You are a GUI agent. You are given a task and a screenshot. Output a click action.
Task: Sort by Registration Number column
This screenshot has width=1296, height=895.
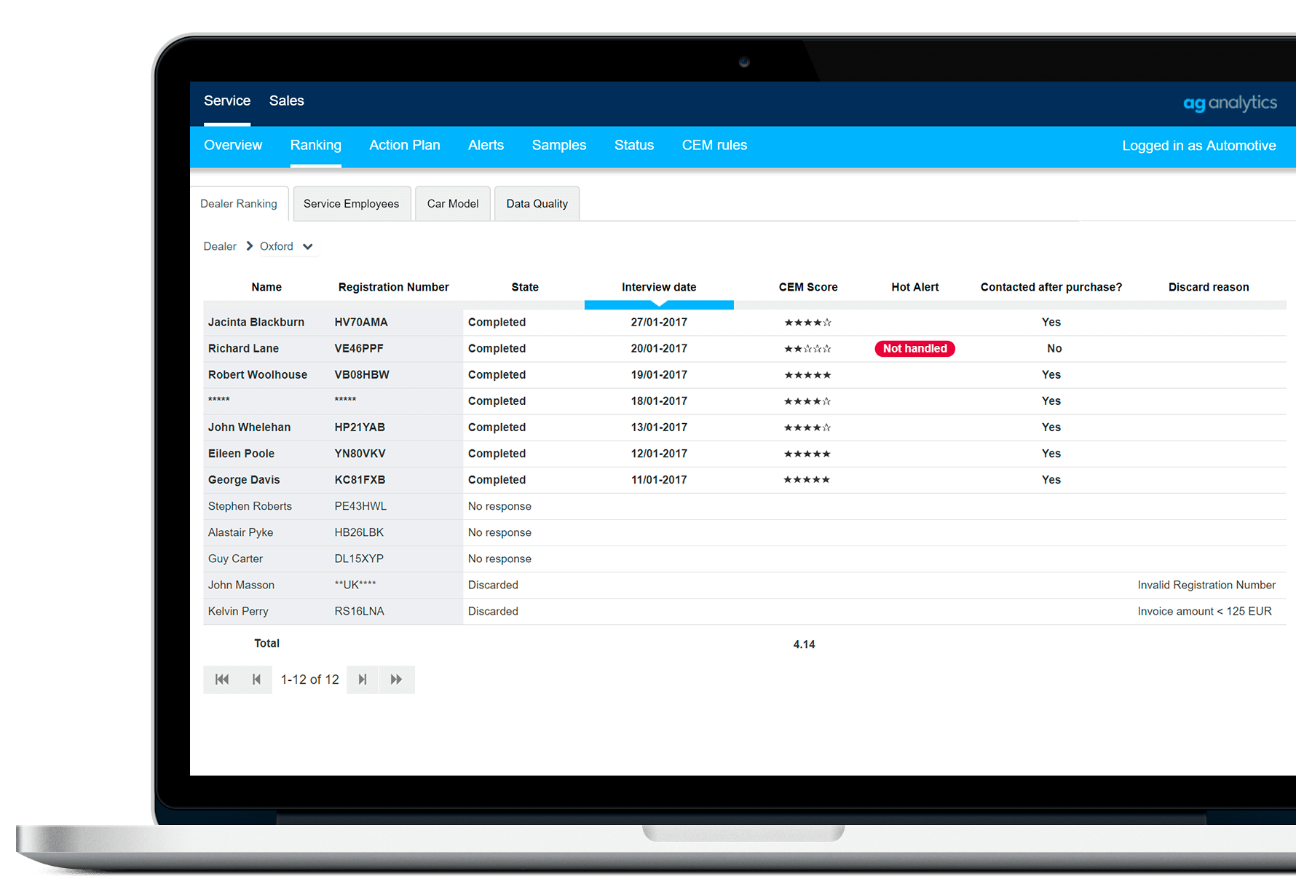(x=393, y=287)
